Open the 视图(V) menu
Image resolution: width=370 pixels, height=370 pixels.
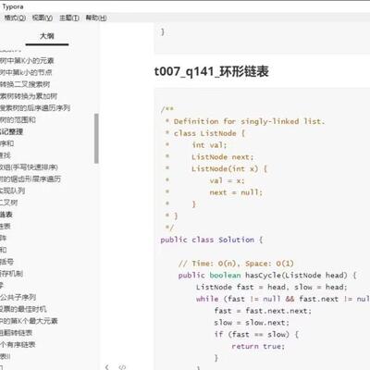43,18
